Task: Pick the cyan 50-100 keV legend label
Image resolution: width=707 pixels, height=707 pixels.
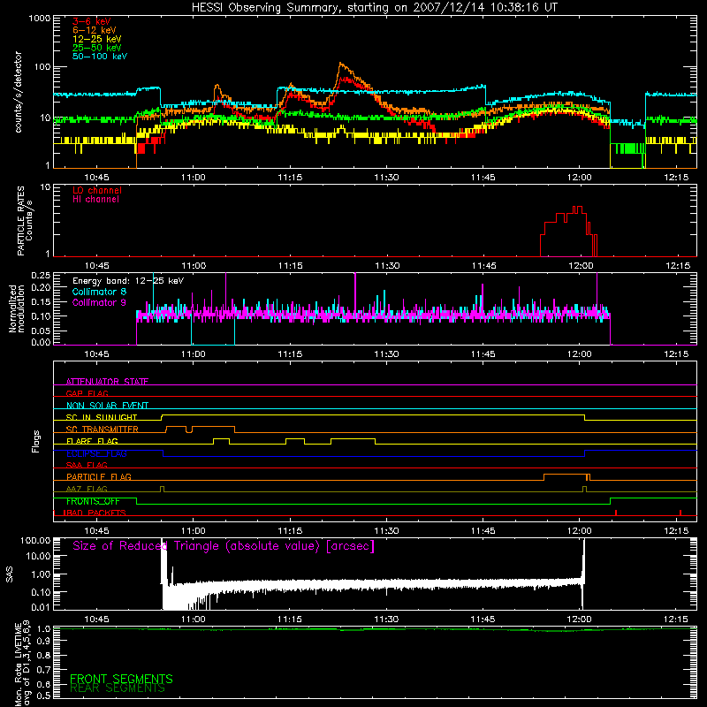Action: (x=100, y=57)
